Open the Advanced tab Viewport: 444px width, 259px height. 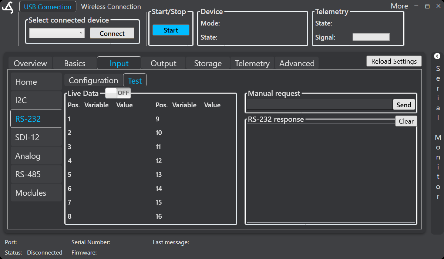pyautogui.click(x=297, y=63)
